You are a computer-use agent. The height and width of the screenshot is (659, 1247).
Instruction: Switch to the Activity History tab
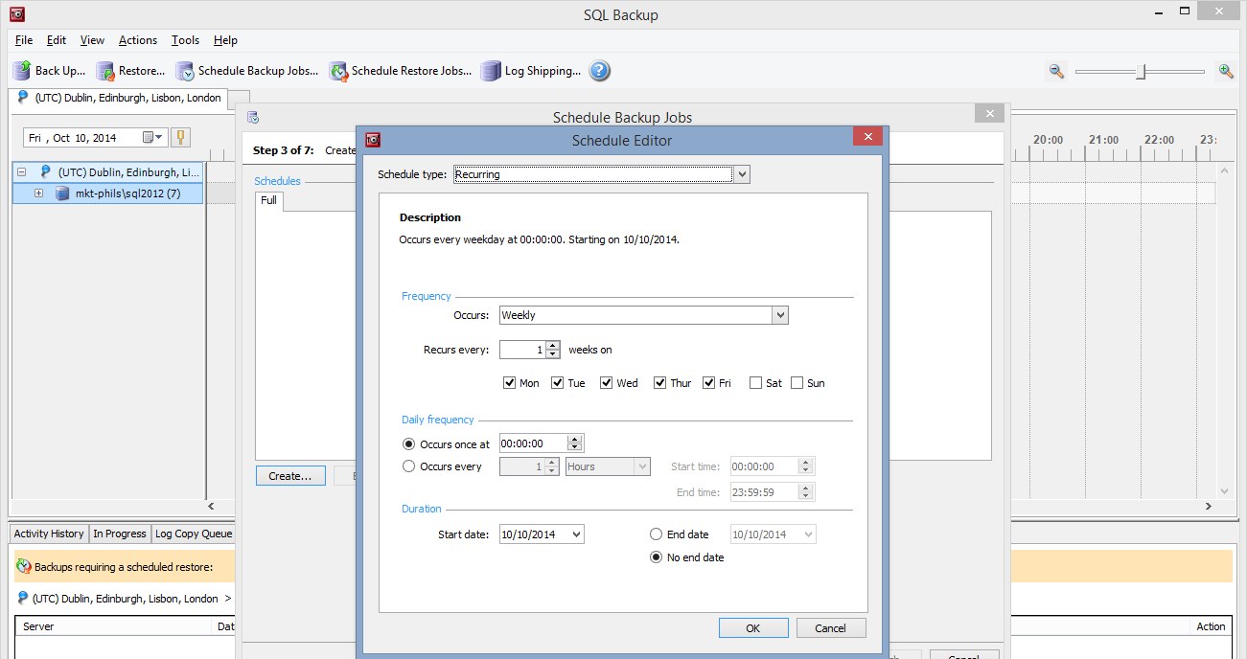pos(49,534)
